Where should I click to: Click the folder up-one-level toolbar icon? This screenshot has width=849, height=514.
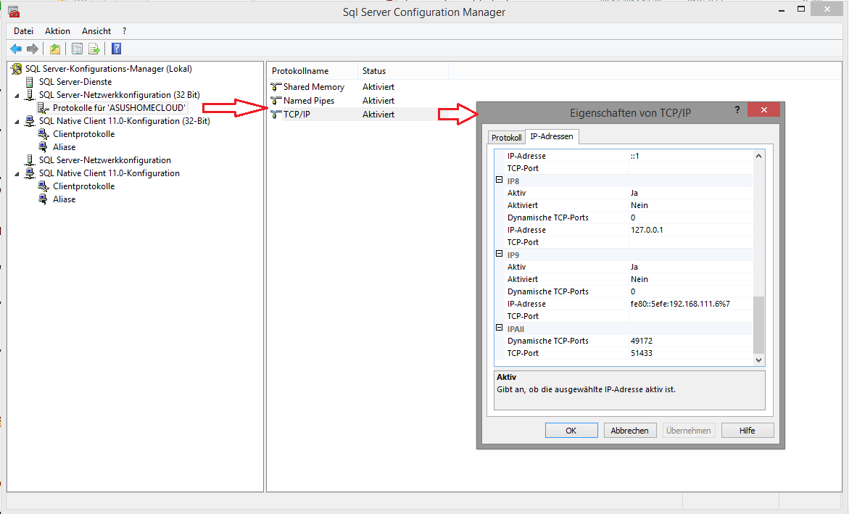(55, 49)
